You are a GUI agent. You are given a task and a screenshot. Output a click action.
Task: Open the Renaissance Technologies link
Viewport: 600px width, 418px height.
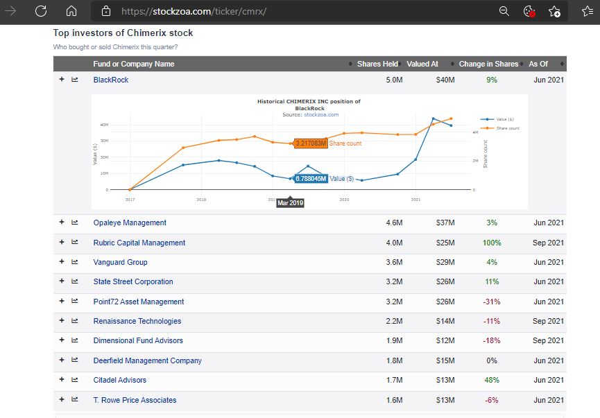[137, 321]
